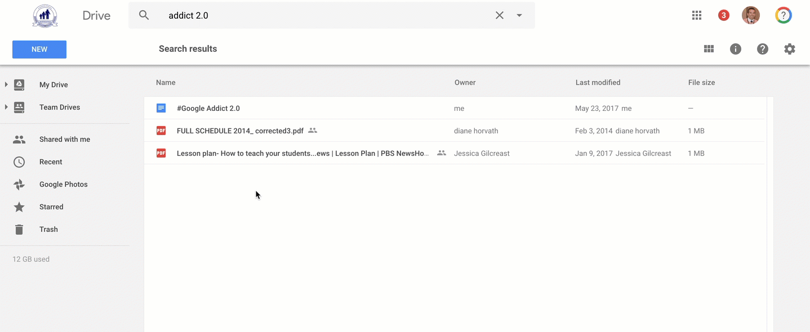This screenshot has height=332, width=810.
Task: Clear the search query with X
Action: (500, 15)
